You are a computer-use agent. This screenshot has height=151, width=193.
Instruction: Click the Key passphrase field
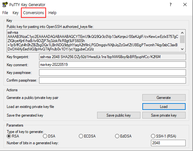point(113,73)
